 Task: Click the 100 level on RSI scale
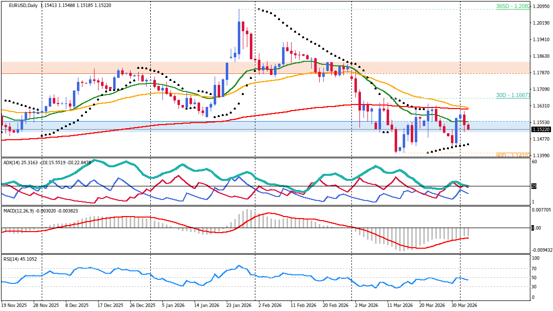[536, 258]
